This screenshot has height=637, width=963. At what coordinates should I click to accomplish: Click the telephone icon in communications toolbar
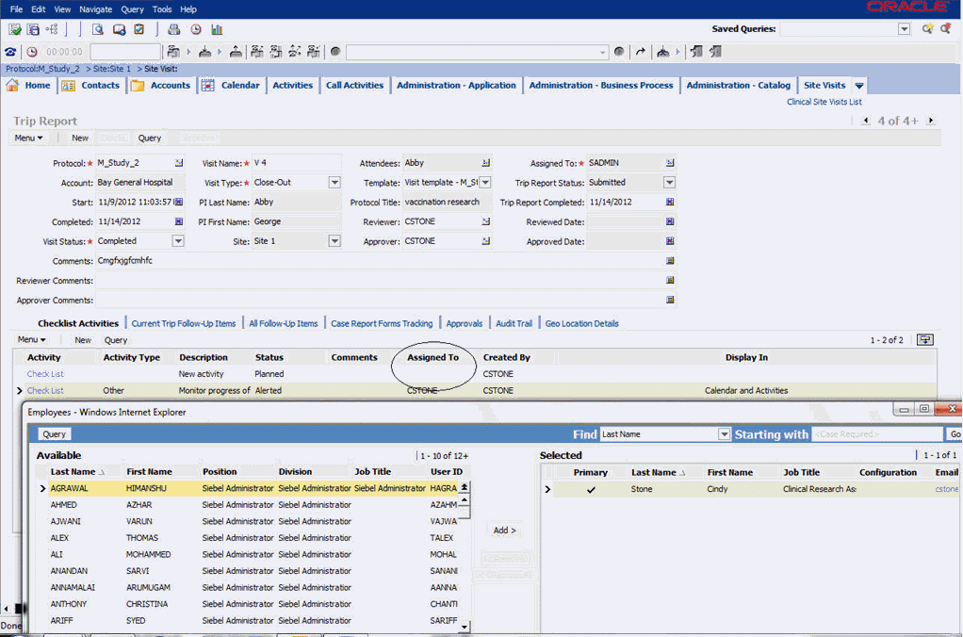(10, 53)
